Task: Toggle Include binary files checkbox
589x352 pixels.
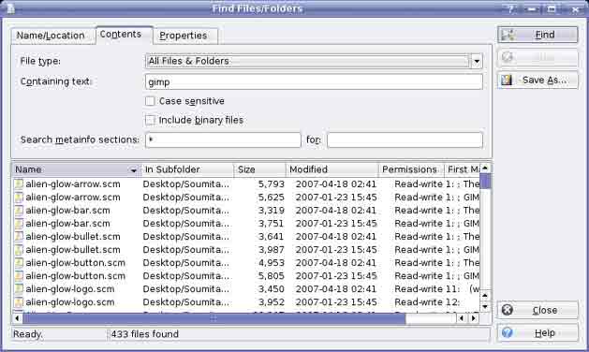Action: [150, 120]
